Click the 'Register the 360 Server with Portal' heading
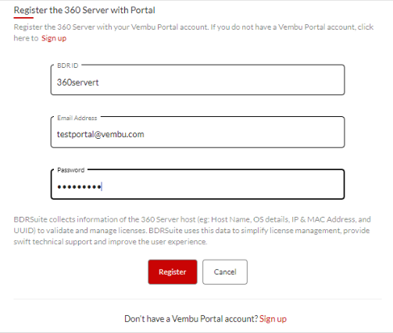The width and height of the screenshot is (393, 333). pyautogui.click(x=84, y=10)
